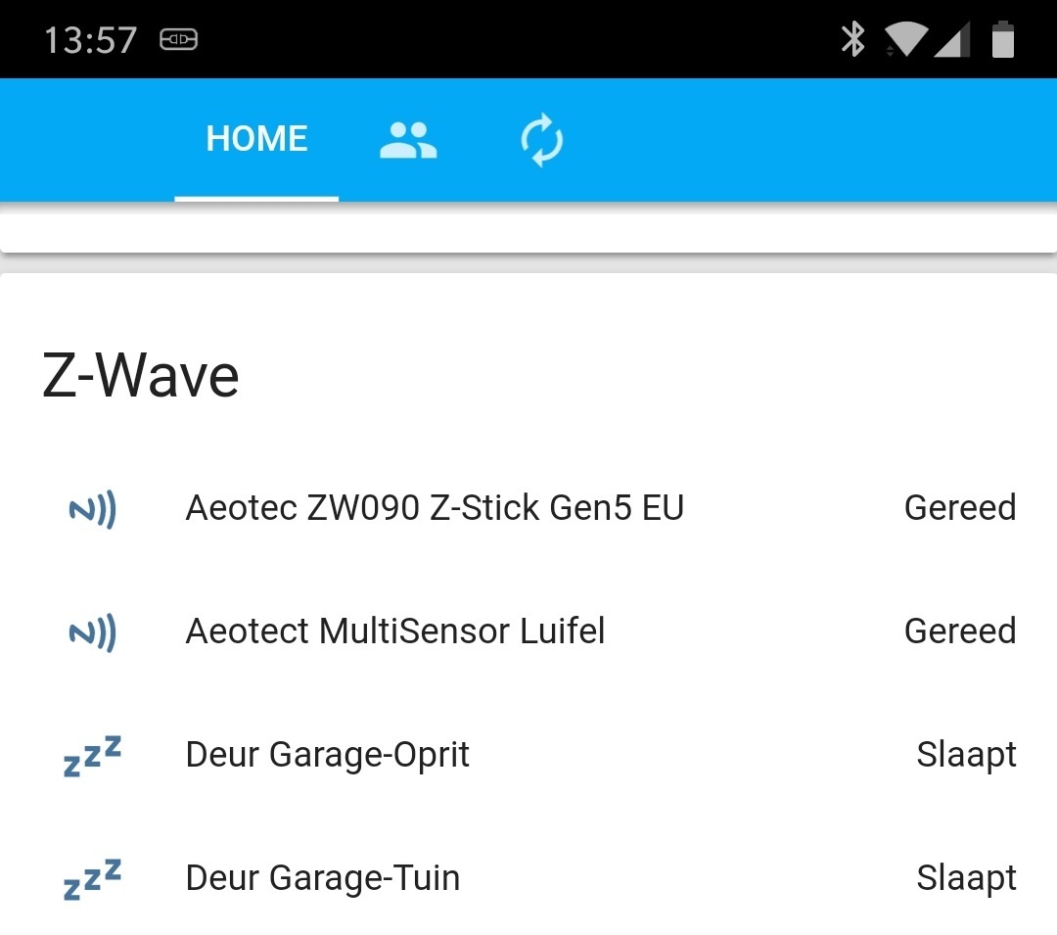Tap the Bluetooth status bar icon

click(853, 40)
